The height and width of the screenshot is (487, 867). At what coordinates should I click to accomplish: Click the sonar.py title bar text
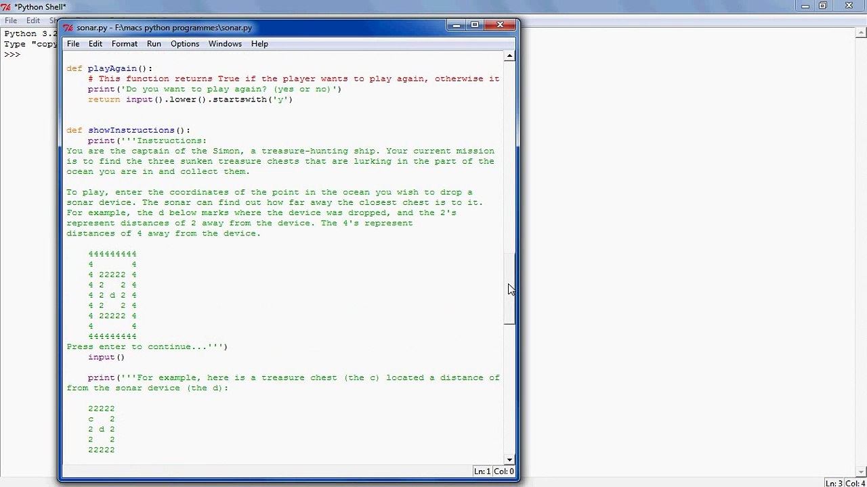coord(164,28)
